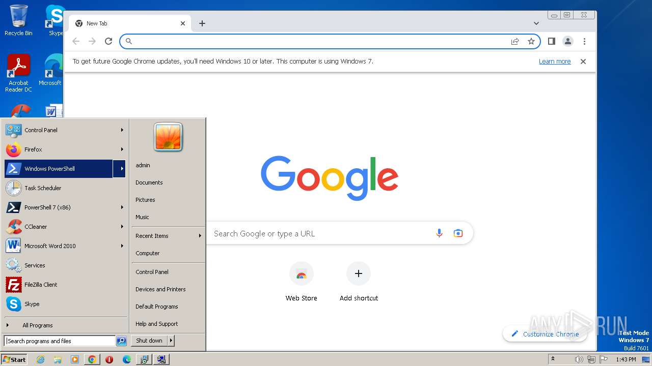Submit search with magnifier button in Start menu
The width and height of the screenshot is (652, 366).
click(121, 341)
